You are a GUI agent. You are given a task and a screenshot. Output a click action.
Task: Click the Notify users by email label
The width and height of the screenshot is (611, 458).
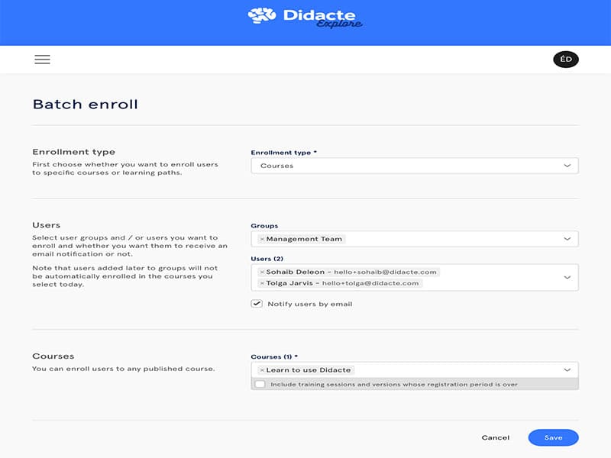[x=310, y=304]
